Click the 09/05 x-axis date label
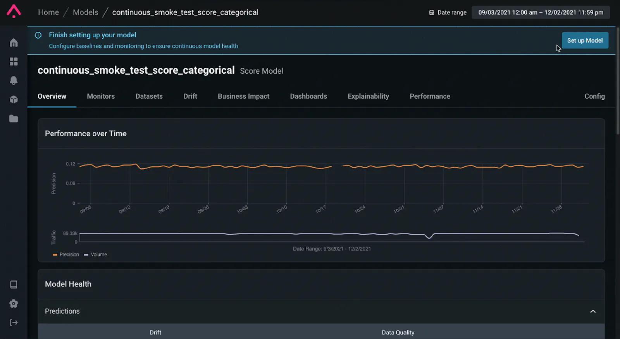This screenshot has height=339, width=620. click(86, 209)
